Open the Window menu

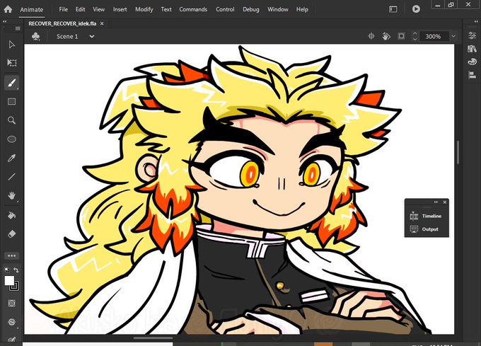click(278, 9)
